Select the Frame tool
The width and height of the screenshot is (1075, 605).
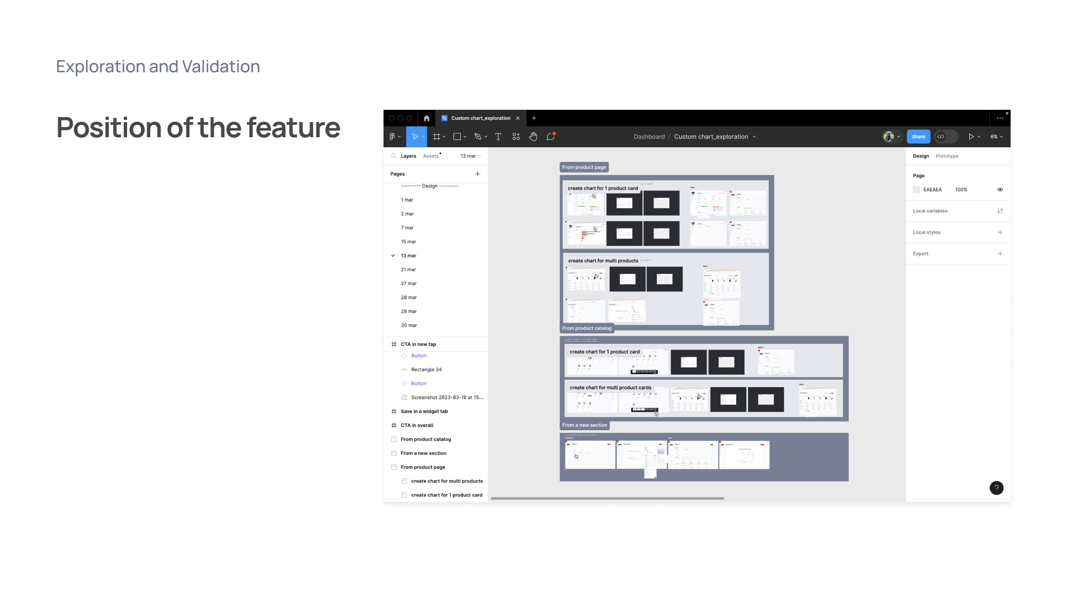point(437,137)
